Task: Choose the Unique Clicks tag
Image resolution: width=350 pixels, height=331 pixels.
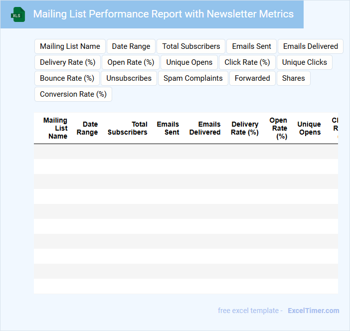Action: pyautogui.click(x=304, y=62)
